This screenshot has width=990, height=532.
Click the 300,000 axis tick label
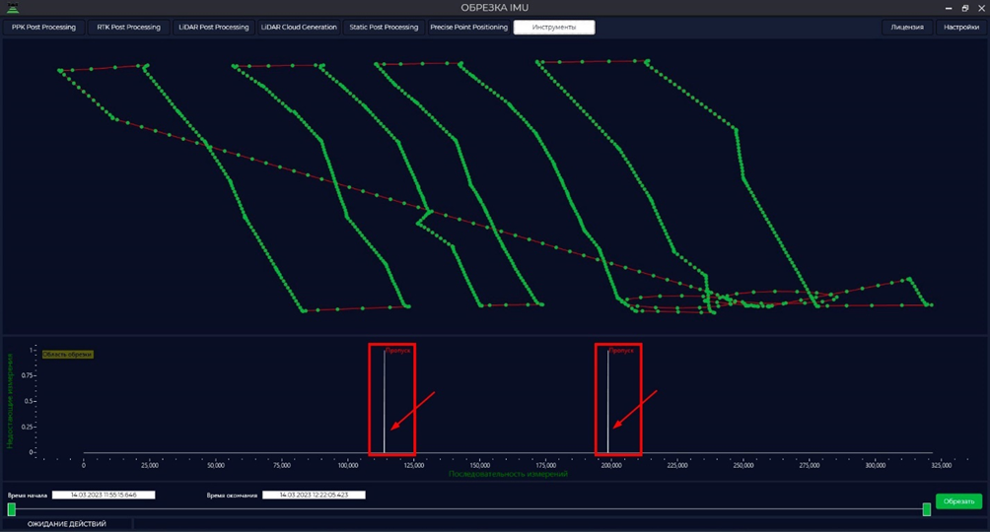pyautogui.click(x=875, y=465)
